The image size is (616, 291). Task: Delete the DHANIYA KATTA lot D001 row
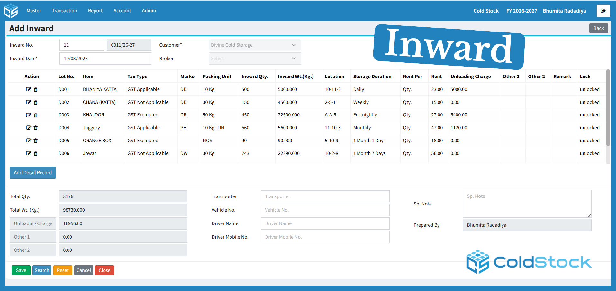click(36, 89)
